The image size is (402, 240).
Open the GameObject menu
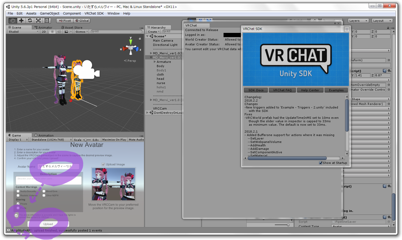pos(50,13)
